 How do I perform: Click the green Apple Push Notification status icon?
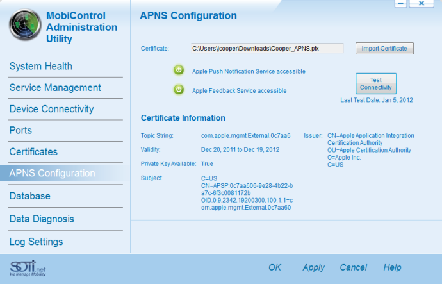pyautogui.click(x=179, y=70)
